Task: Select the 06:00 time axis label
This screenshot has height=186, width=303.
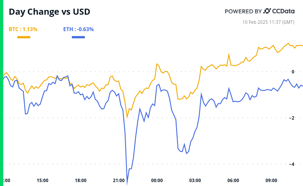Action: [233, 180]
